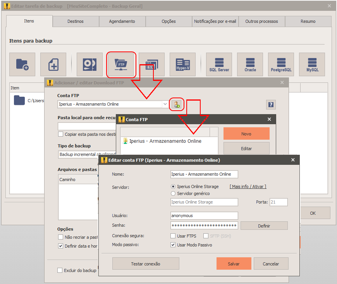Expand the Conta FTP account dropdown

165,104
